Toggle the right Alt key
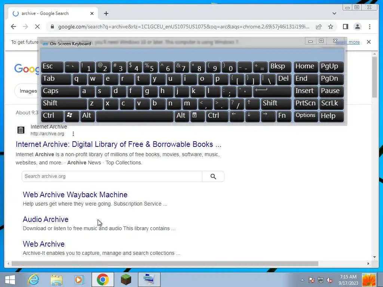Viewport: 383px width, 287px height. click(182, 116)
